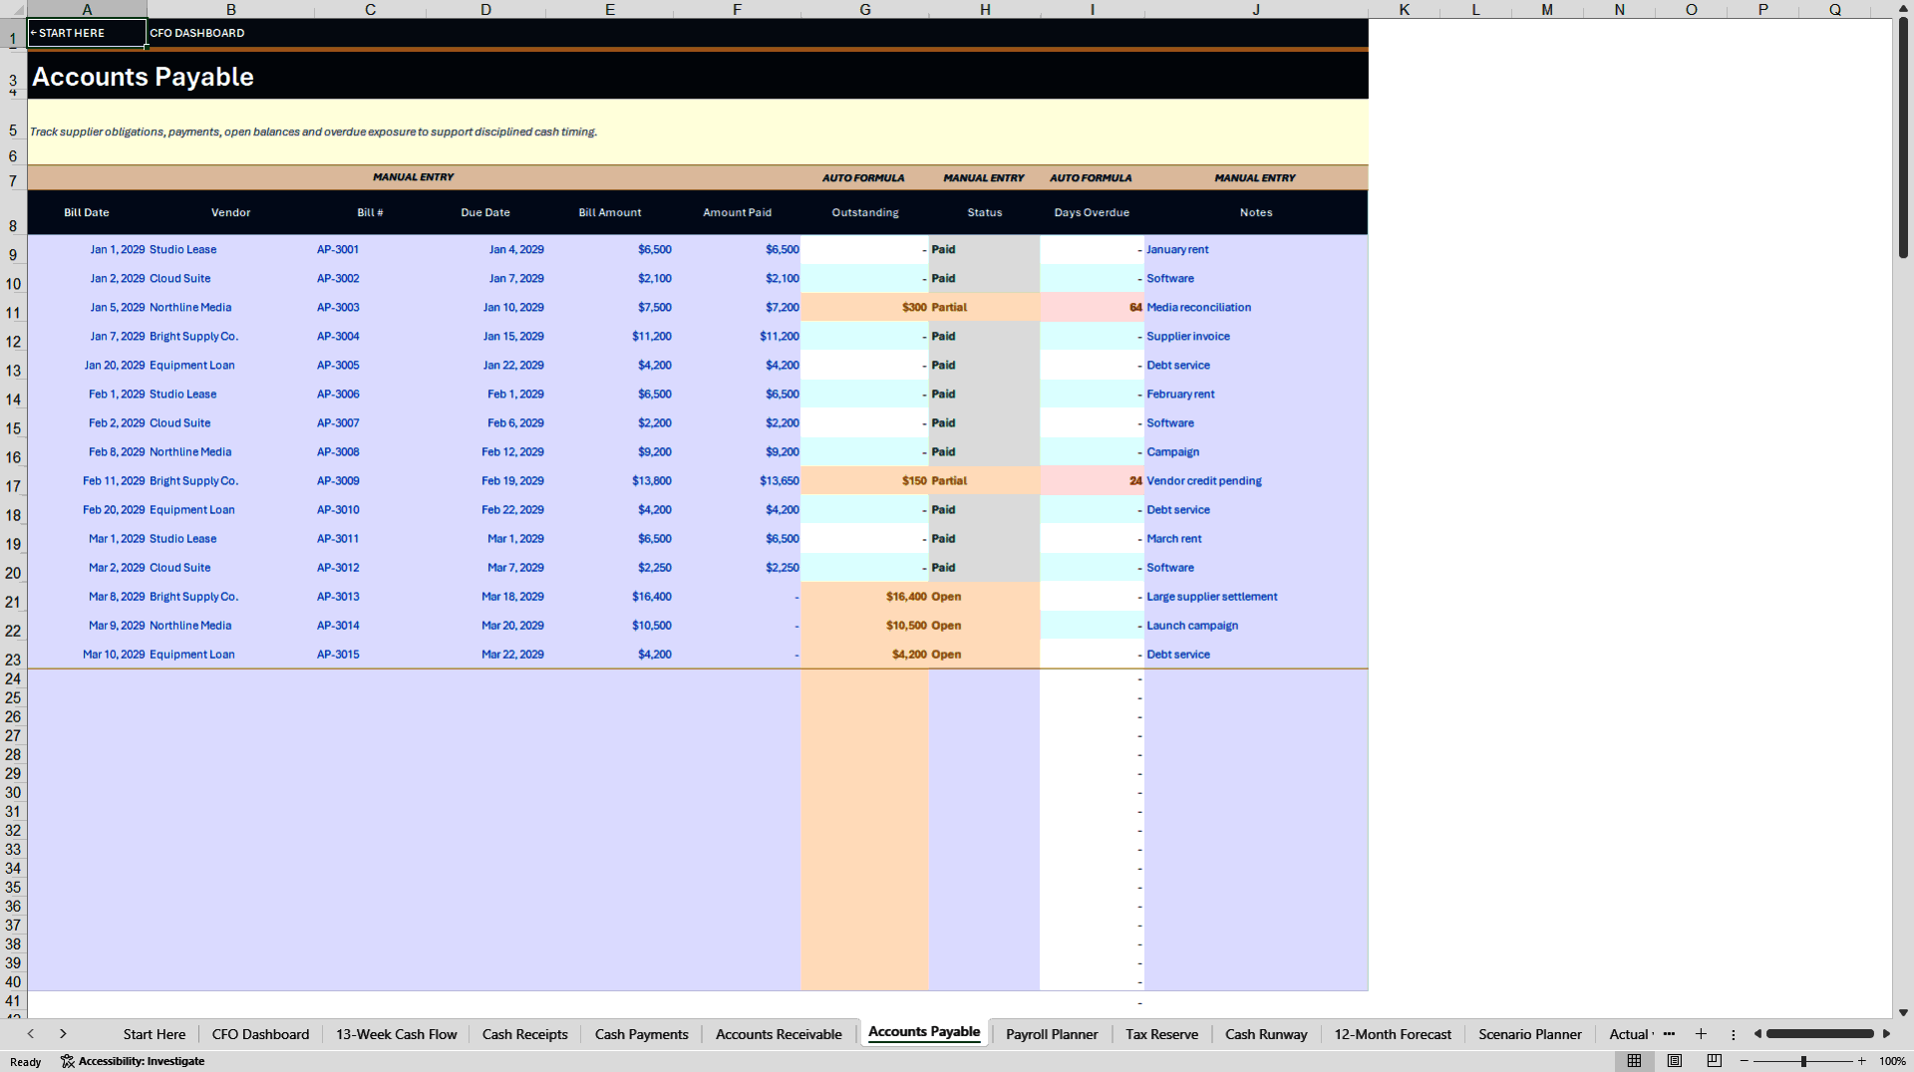
Task: Select the Tax Reserve sheet tab
Action: (x=1162, y=1034)
